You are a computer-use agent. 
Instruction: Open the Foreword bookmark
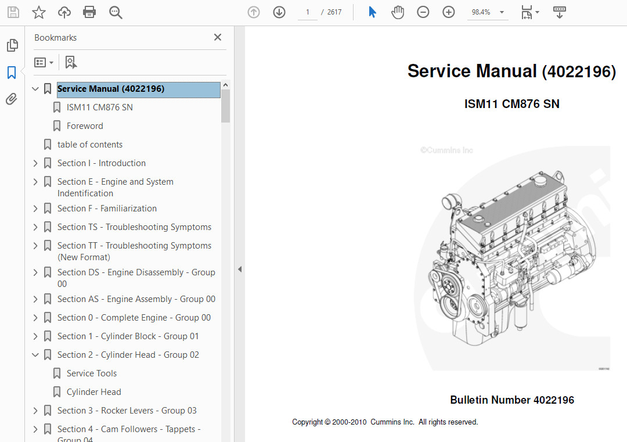point(85,126)
